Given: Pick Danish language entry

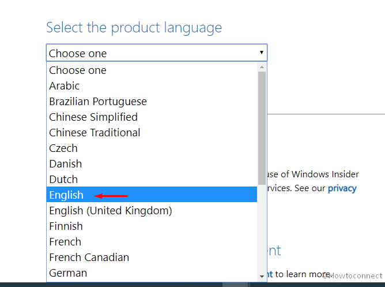Looking at the screenshot, I should [152, 163].
